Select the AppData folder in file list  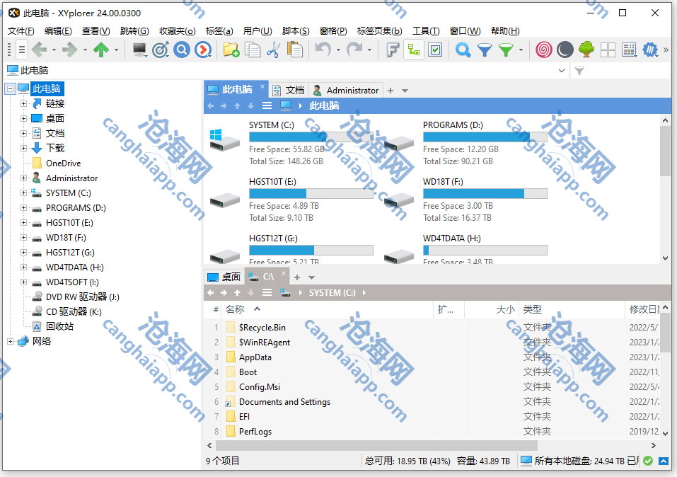pos(255,357)
